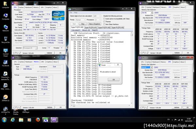Switch to Super PI [CPU #3] tab
Viewport: 196px width, 129px height.
tap(118, 27)
